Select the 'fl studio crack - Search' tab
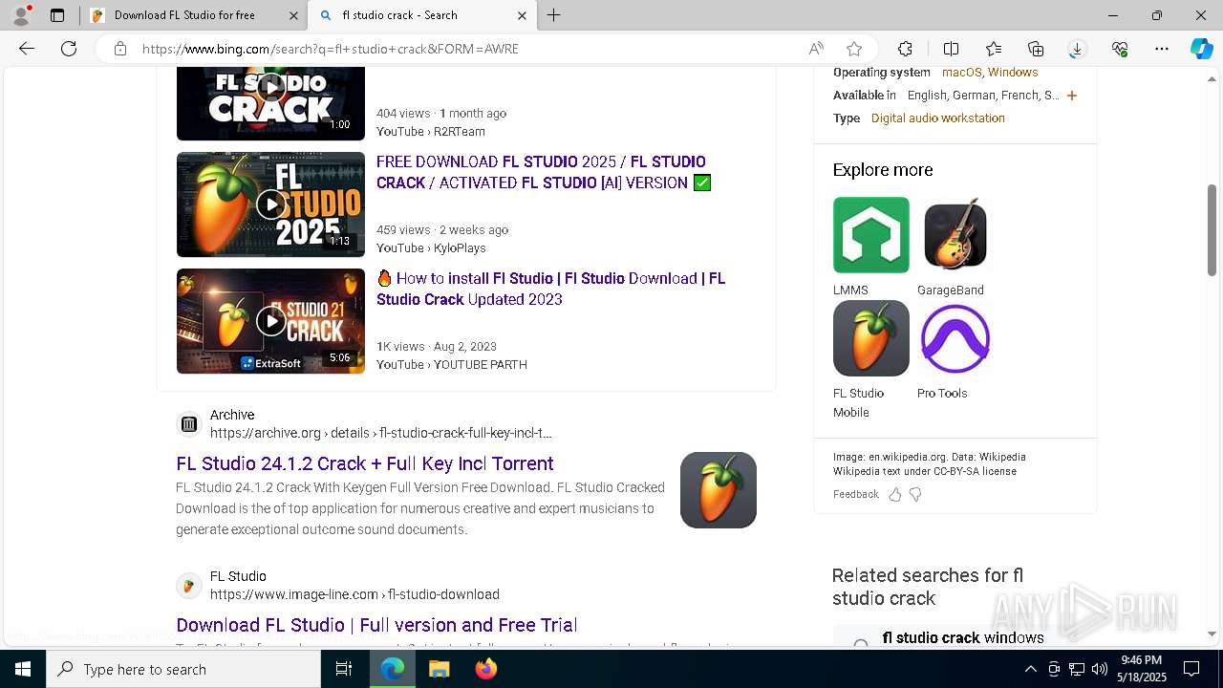Viewport: 1223px width, 688px height. pyautogui.click(x=422, y=15)
